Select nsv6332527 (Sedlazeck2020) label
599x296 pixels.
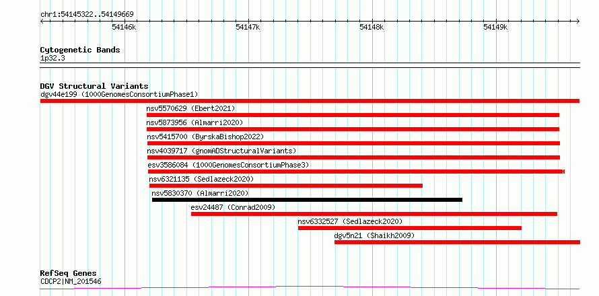[x=350, y=221]
